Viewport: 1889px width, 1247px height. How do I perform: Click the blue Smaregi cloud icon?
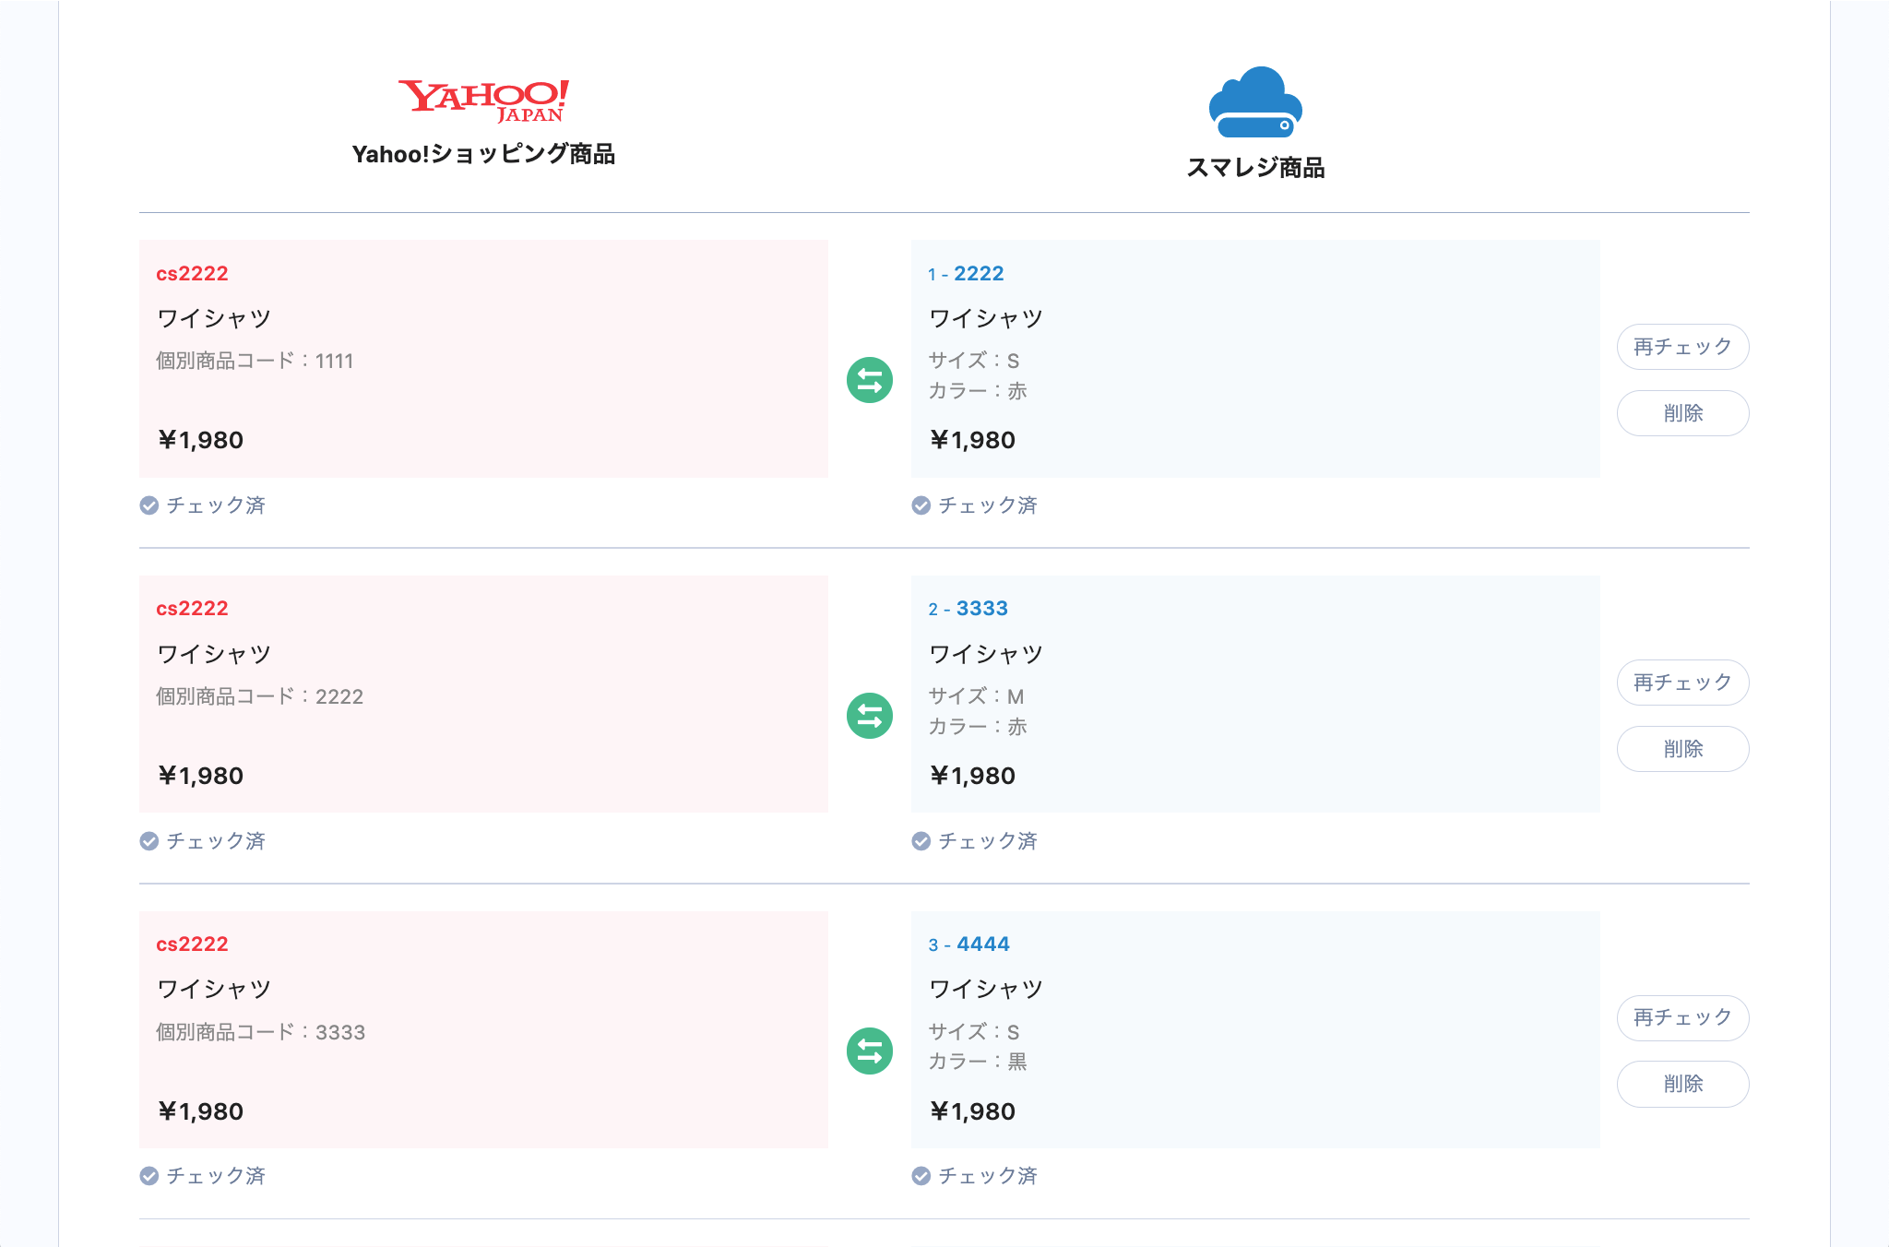[x=1254, y=102]
